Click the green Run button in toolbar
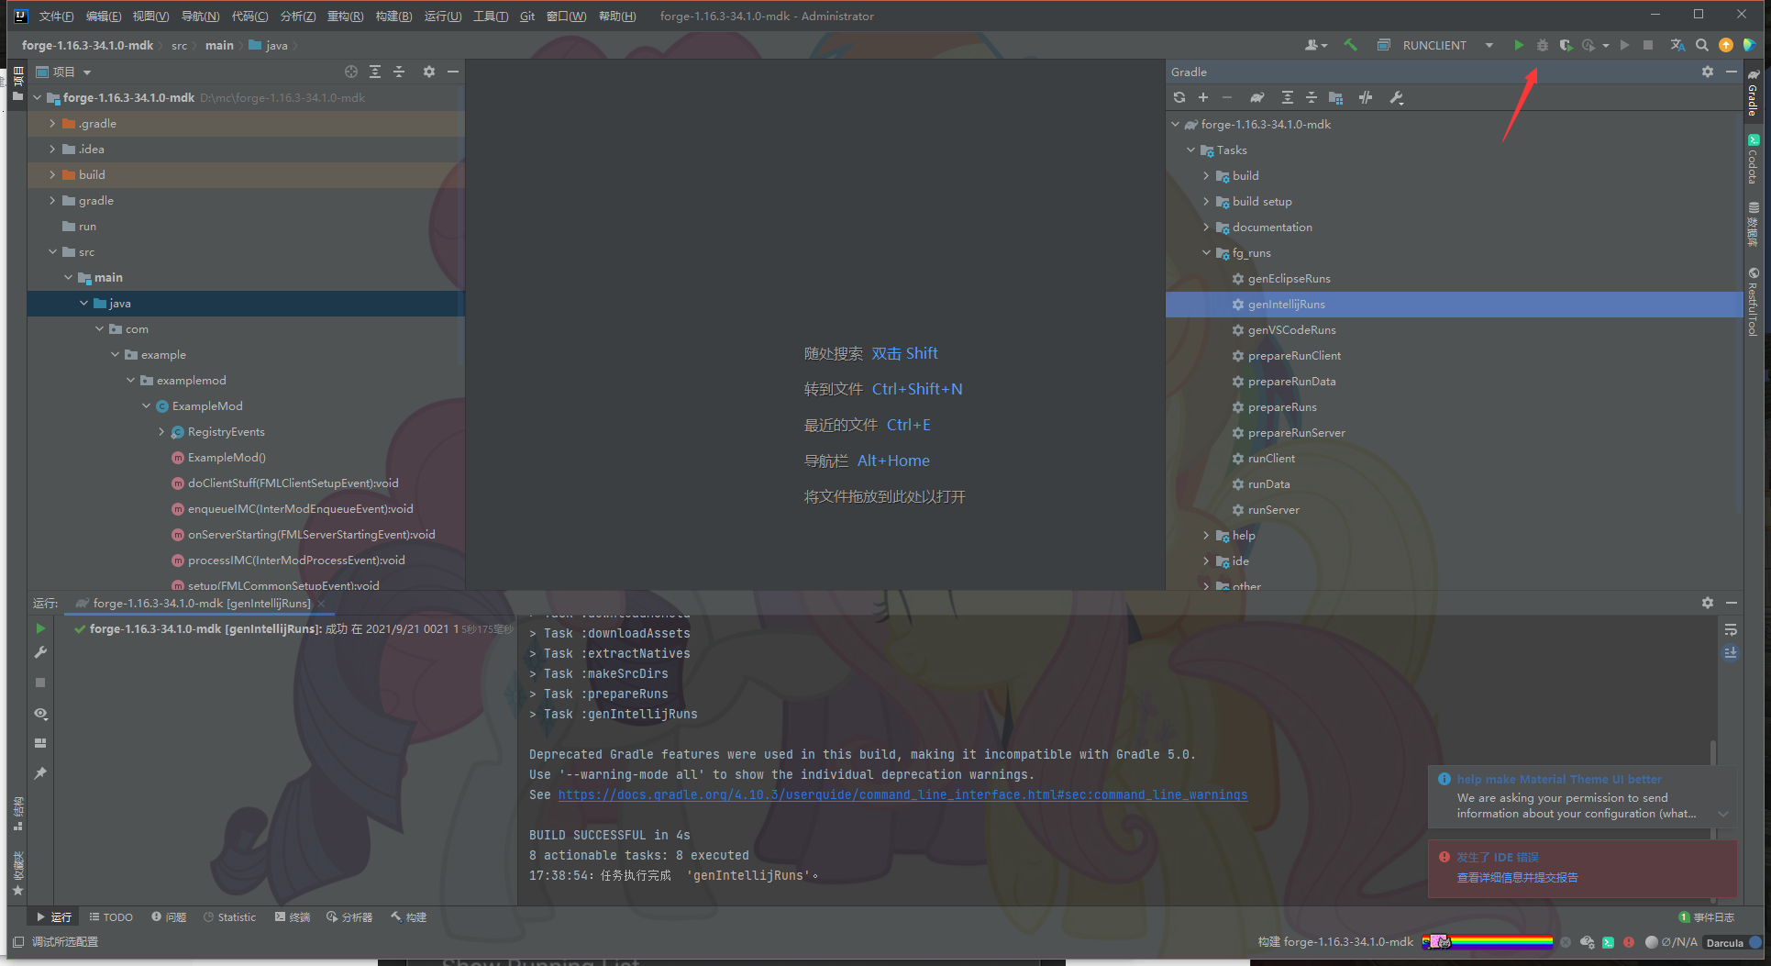The width and height of the screenshot is (1771, 966). (x=1519, y=45)
